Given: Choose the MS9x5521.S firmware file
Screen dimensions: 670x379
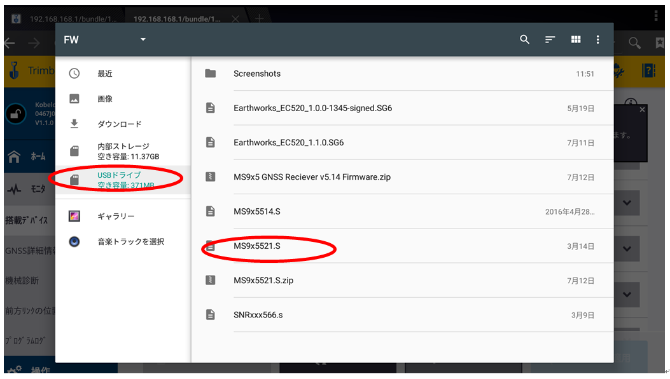Looking at the screenshot, I should tap(257, 246).
